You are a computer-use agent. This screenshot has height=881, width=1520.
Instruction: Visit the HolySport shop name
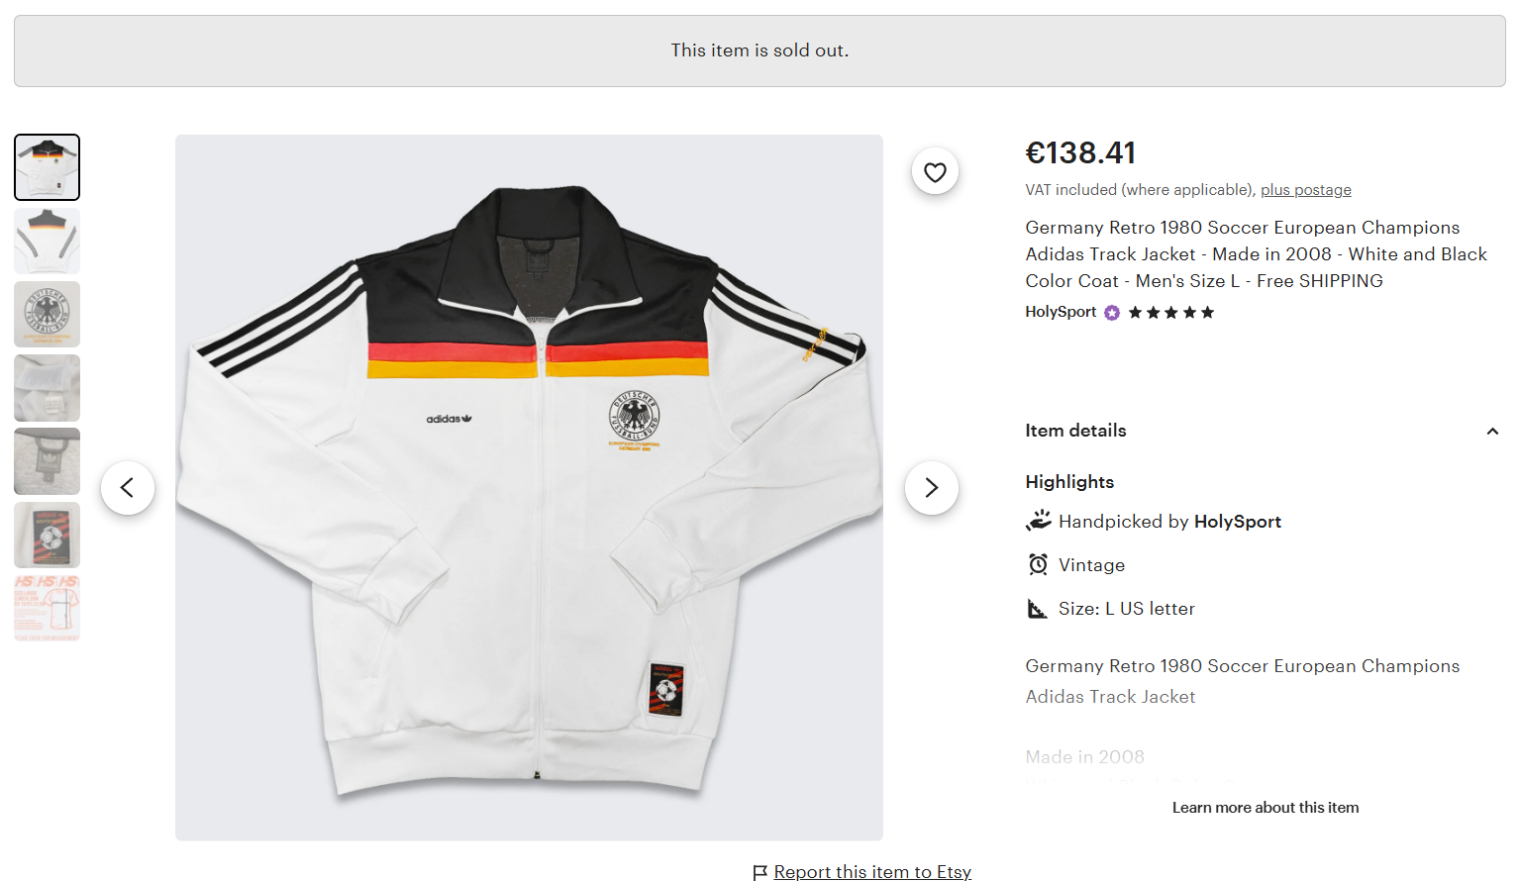pos(1060,311)
